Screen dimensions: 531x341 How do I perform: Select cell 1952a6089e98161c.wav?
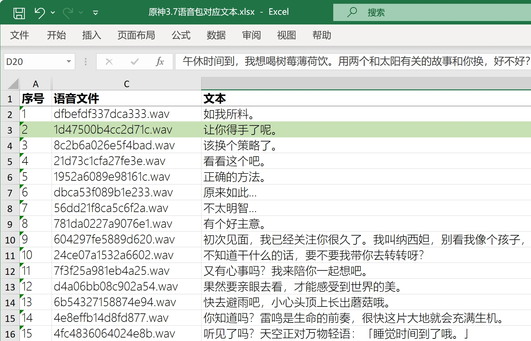tap(127, 177)
